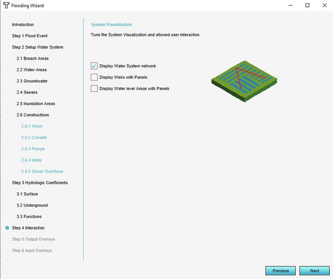The height and width of the screenshot is (279, 333).
Task: Uncheck Display Water System network checkbox
Action: coord(95,66)
